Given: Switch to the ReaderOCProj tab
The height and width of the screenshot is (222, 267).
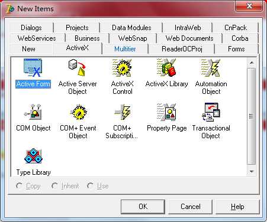Looking at the screenshot, I should [x=182, y=49].
